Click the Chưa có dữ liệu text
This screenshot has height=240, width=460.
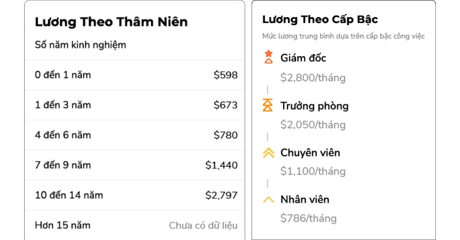(x=203, y=225)
